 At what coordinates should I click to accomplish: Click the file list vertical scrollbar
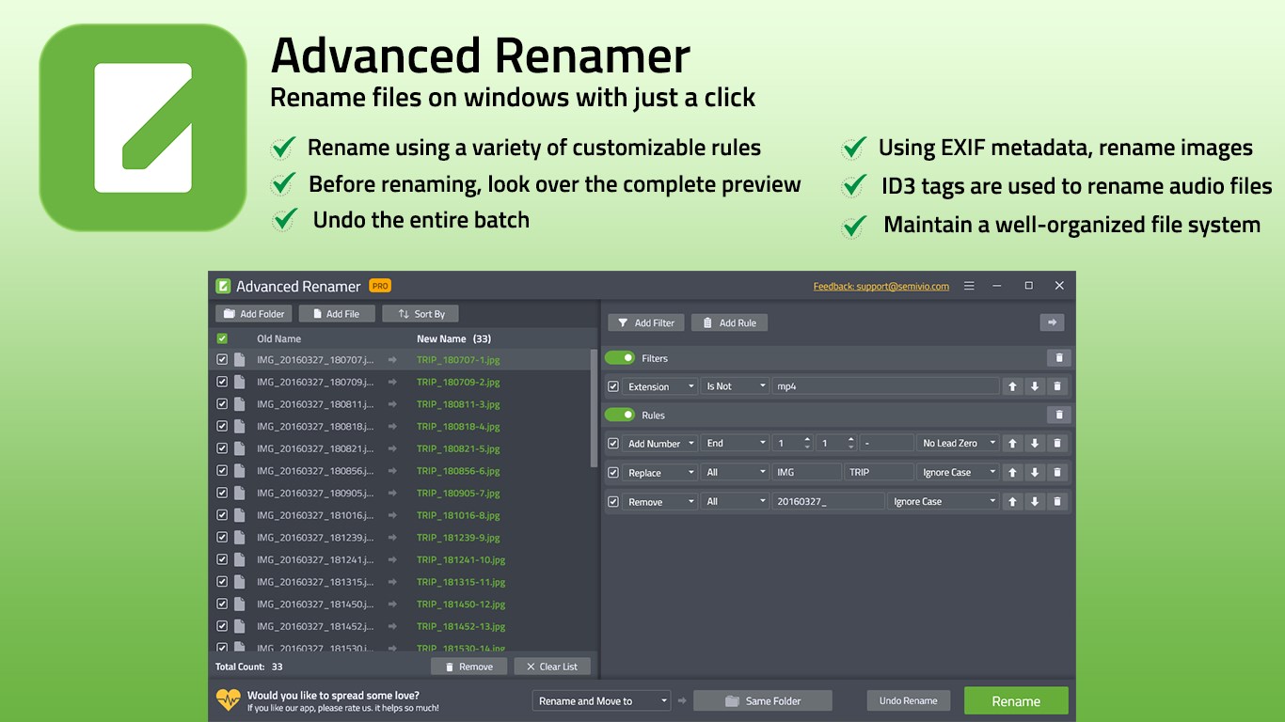(x=594, y=408)
